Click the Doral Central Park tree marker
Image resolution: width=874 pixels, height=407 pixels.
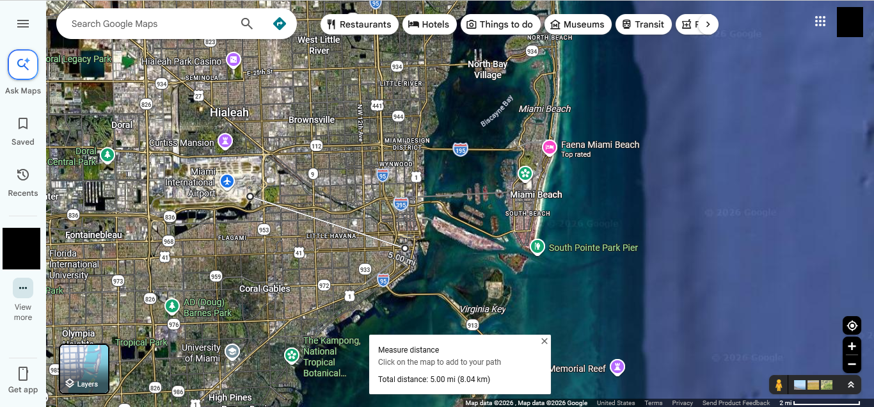click(x=107, y=155)
